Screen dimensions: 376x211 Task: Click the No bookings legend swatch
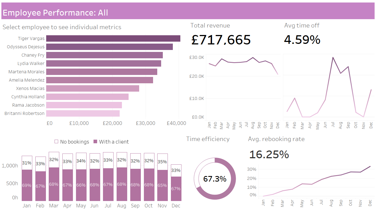pyautogui.click(x=56, y=142)
